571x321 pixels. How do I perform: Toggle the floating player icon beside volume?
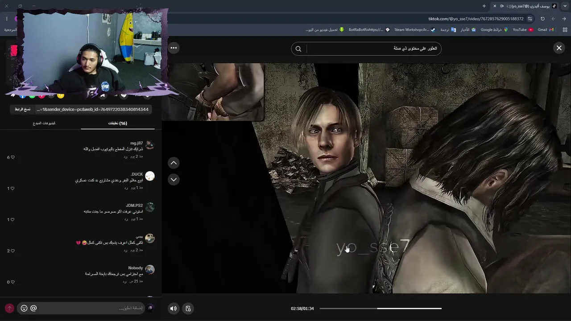tap(188, 308)
